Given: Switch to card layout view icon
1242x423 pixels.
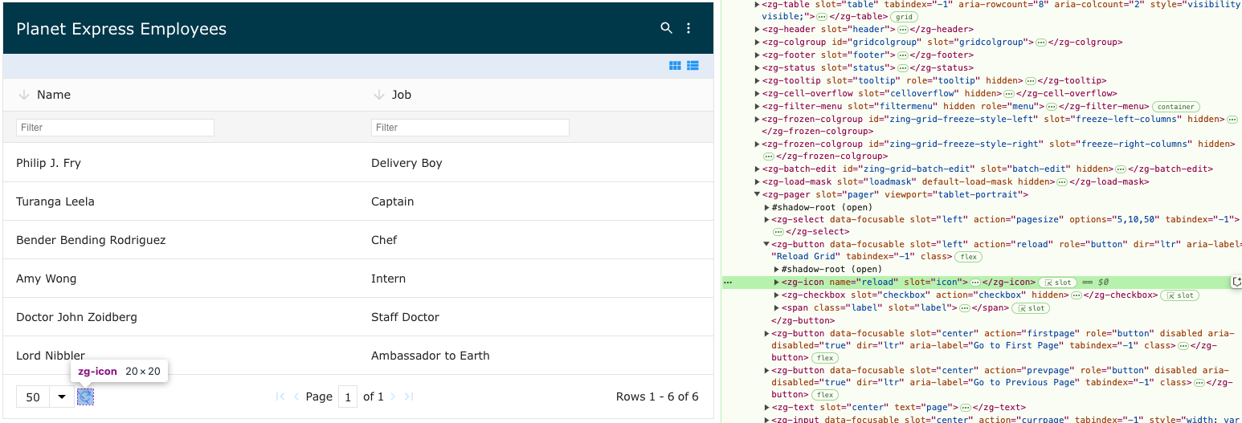Looking at the screenshot, I should pyautogui.click(x=676, y=66).
